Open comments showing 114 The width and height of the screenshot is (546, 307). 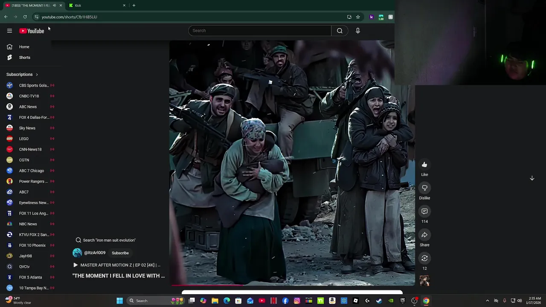point(424,211)
